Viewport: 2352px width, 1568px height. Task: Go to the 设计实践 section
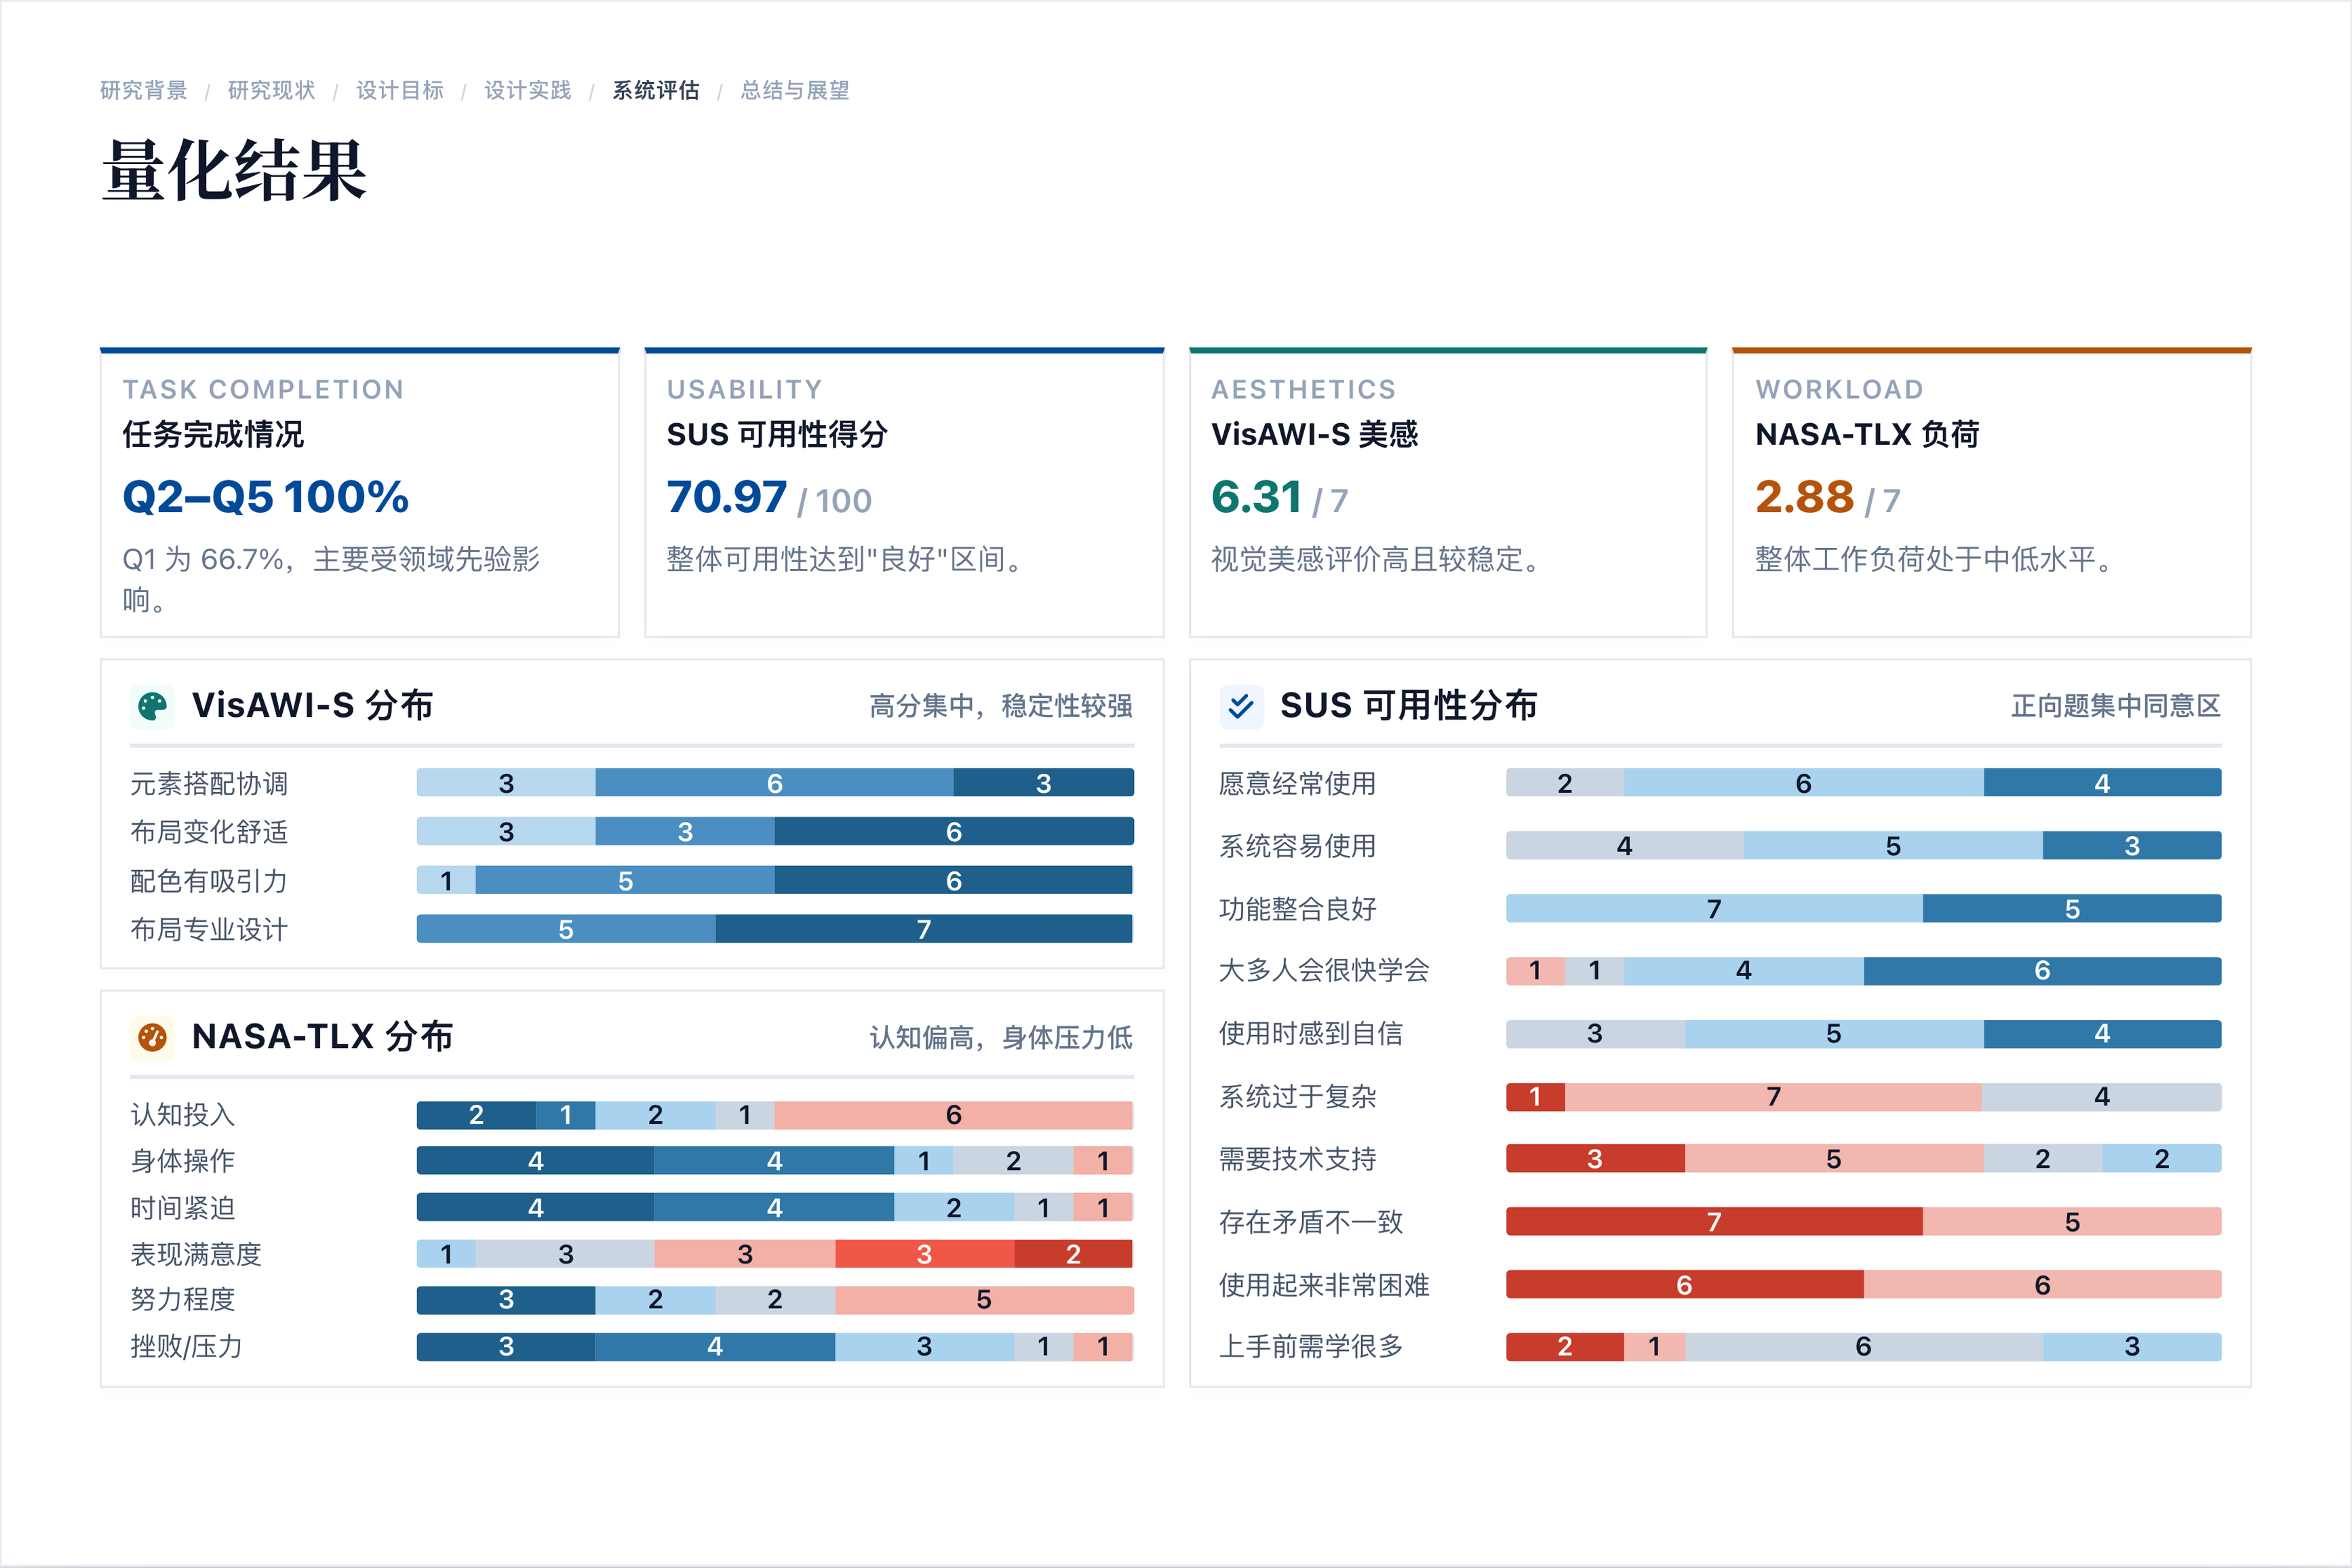(527, 90)
